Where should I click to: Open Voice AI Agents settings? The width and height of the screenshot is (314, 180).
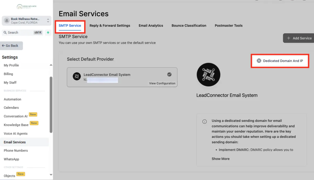tap(16, 134)
